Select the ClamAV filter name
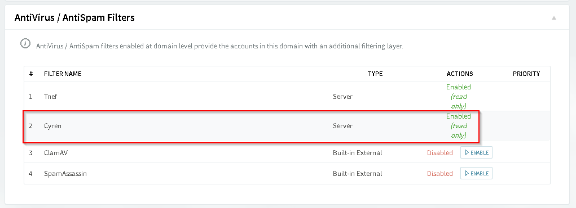 point(56,153)
